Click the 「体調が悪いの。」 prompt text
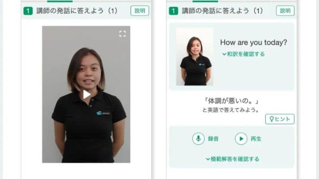 coord(231,101)
